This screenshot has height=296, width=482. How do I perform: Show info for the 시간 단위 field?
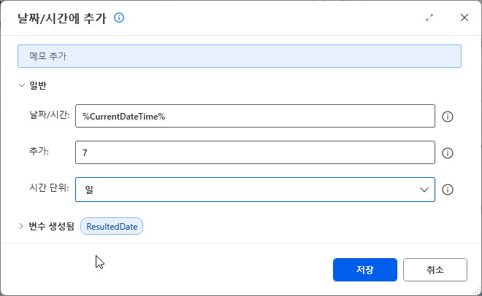click(x=447, y=190)
